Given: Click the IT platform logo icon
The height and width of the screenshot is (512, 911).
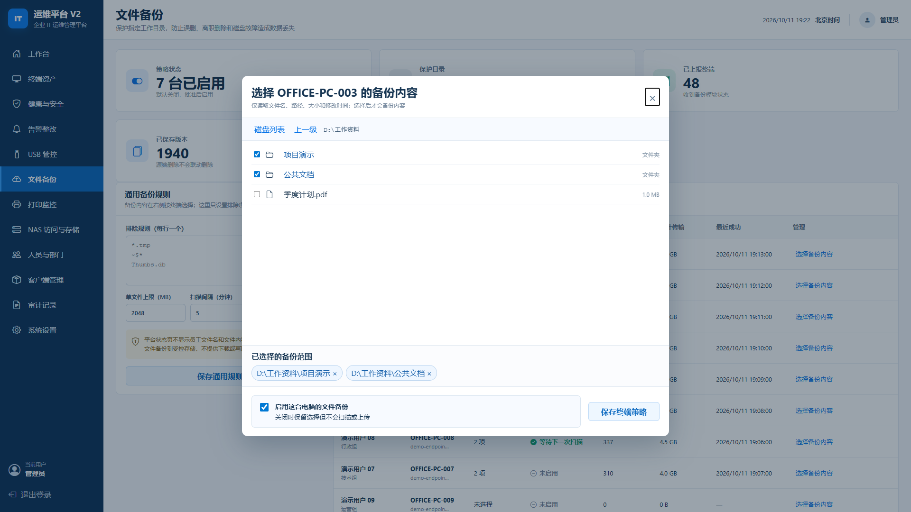Looking at the screenshot, I should 18,18.
